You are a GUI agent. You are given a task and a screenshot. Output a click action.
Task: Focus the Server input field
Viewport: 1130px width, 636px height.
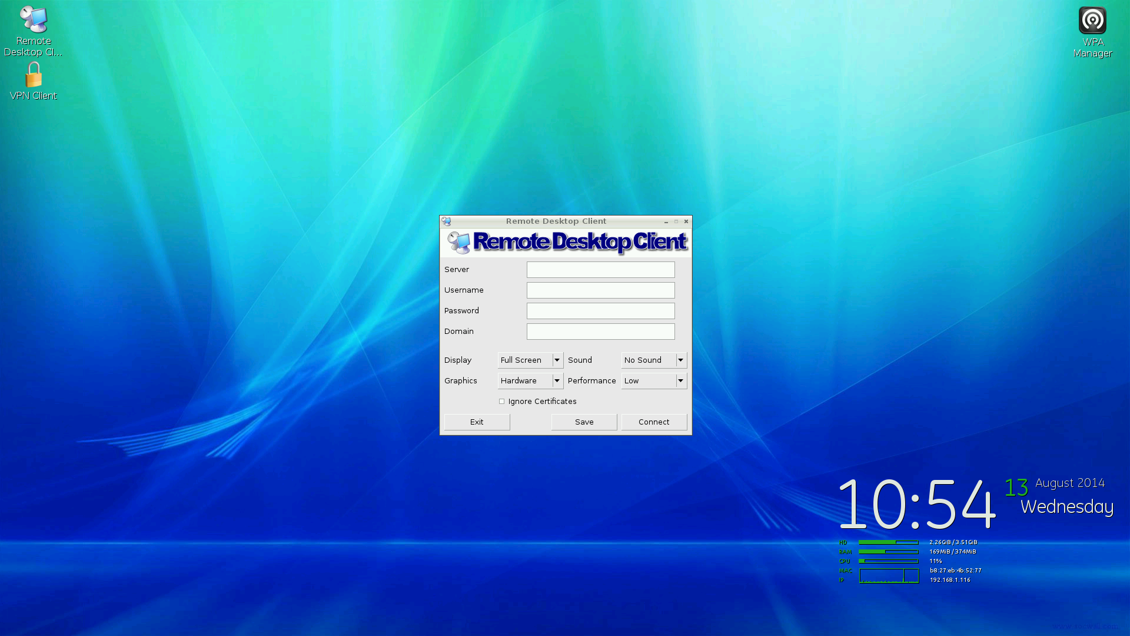[600, 270]
